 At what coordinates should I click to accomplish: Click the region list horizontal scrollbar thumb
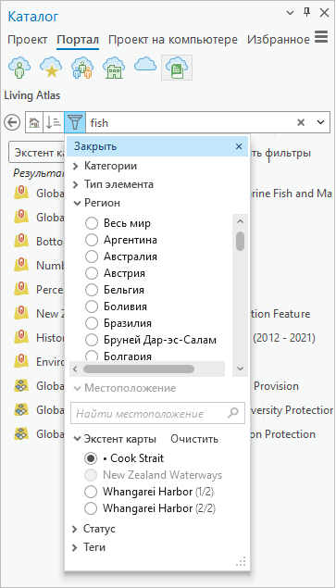[x=138, y=369]
